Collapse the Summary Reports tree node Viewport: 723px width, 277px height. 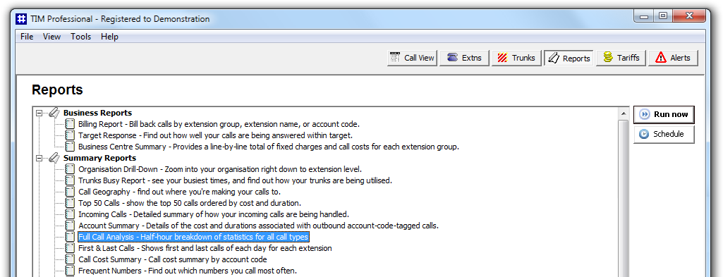click(40, 158)
